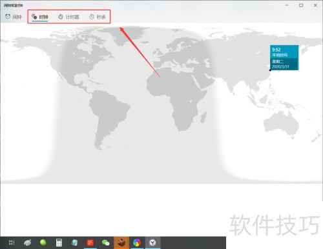323x249 pixels.
Task: Click the alarm clock icon beside 闹钟
Action: pos(8,17)
